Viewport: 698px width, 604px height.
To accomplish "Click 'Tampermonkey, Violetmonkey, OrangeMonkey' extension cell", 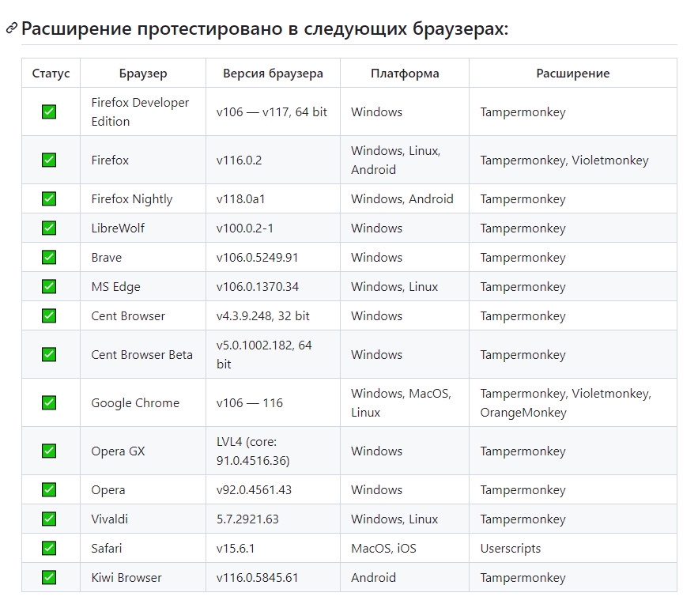I will click(573, 402).
